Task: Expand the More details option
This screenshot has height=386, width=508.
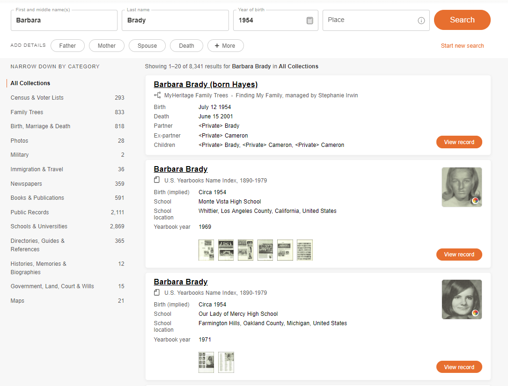Action: coord(225,46)
